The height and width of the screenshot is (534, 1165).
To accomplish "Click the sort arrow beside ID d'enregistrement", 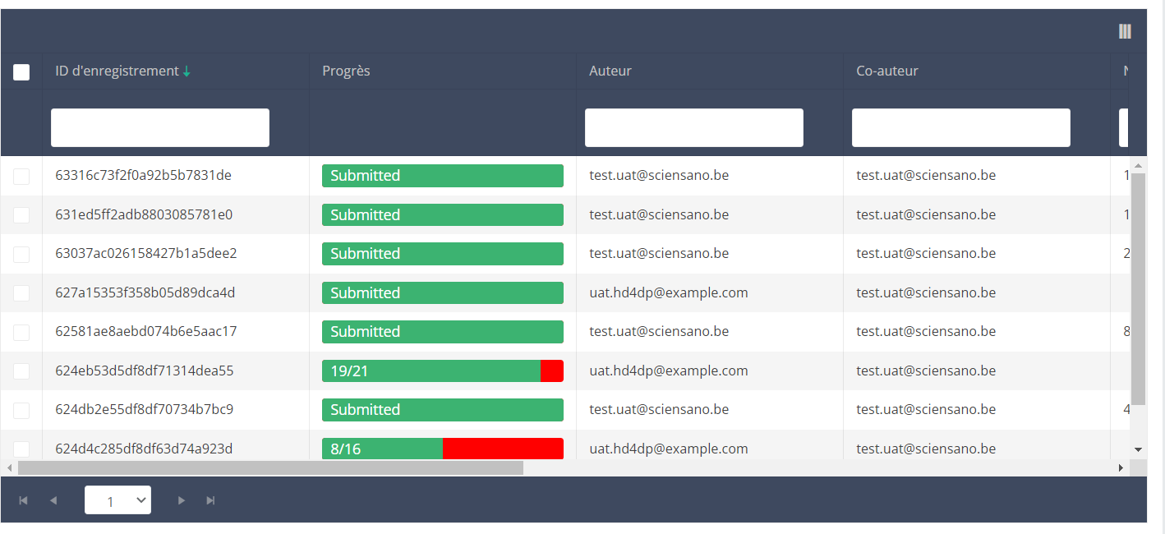I will pyautogui.click(x=186, y=71).
